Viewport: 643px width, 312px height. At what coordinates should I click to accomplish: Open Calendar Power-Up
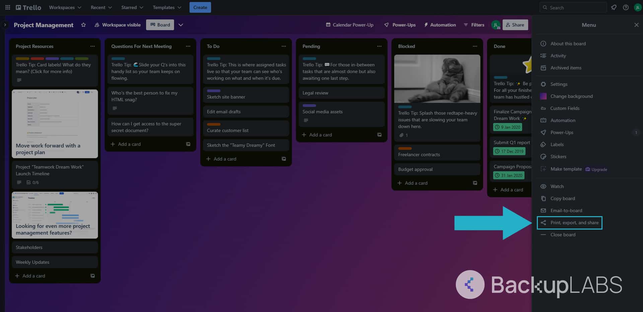[350, 25]
